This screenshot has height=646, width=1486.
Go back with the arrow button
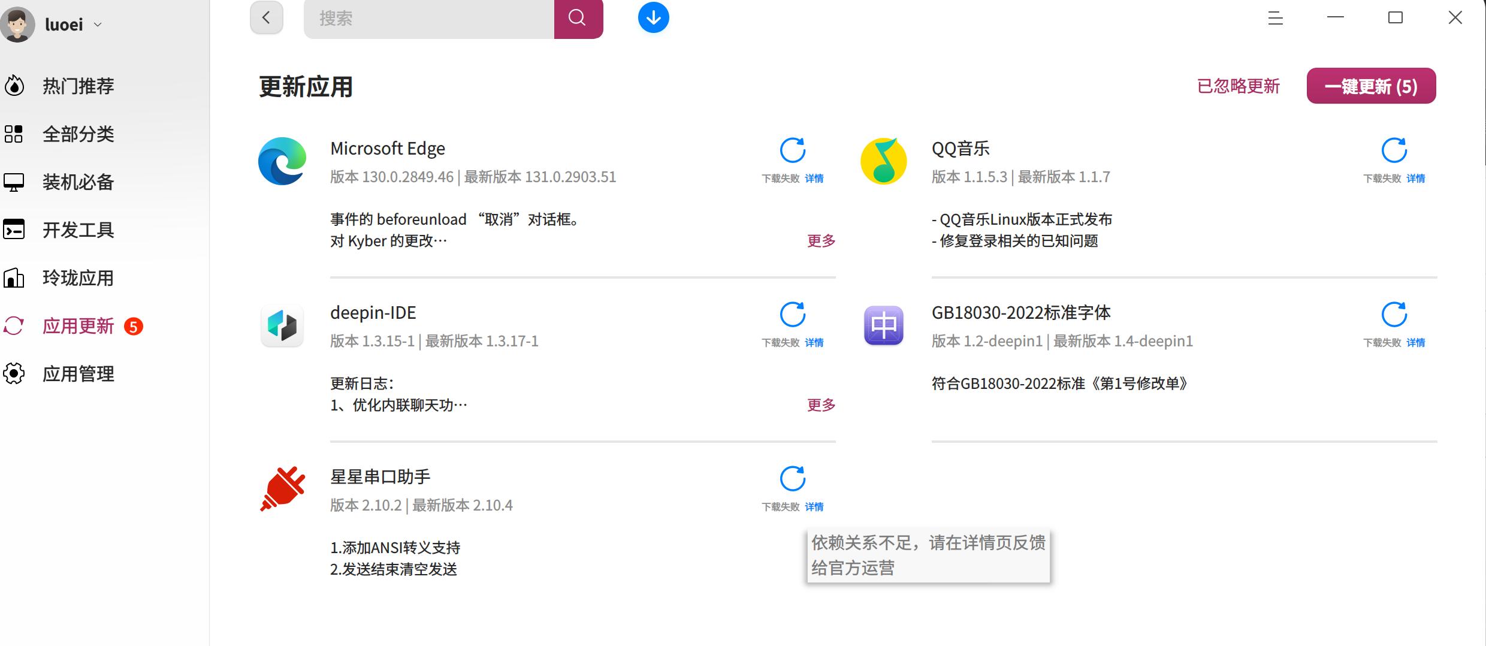click(267, 17)
